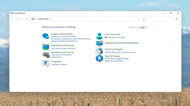This screenshot has height=106, width=190.
Task: Click Uninstall a program link
Action: tap(59, 64)
